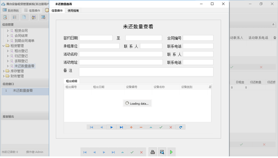Cancel changes with the red X icon
This screenshot has width=278, height=158.
pos(170,127)
